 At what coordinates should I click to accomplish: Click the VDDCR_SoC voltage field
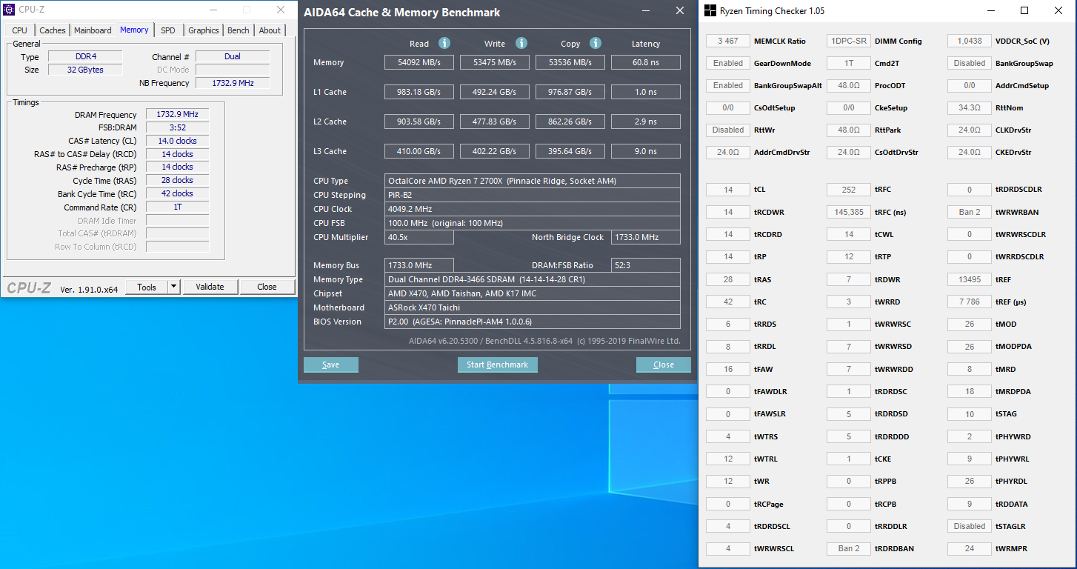970,41
